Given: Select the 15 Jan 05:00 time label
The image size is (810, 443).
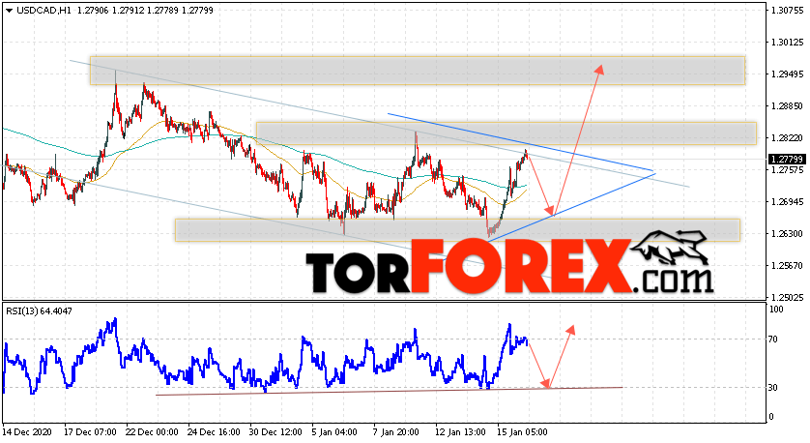Looking at the screenshot, I should tap(522, 431).
